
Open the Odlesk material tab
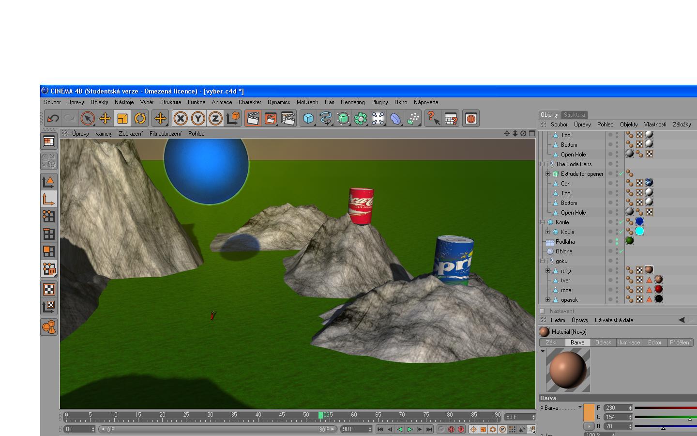603,343
